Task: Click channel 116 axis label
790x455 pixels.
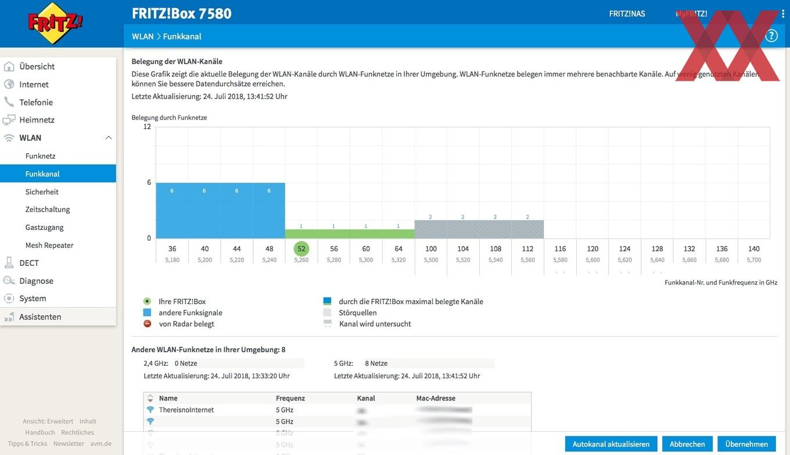Action: click(x=560, y=248)
